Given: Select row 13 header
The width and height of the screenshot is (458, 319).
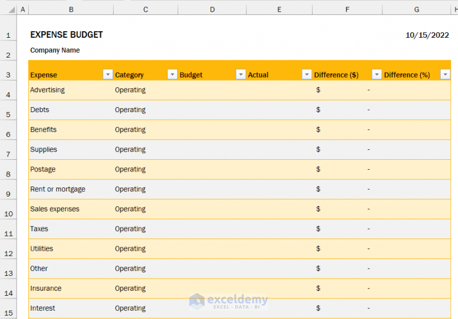Looking at the screenshot, I should point(8,269).
